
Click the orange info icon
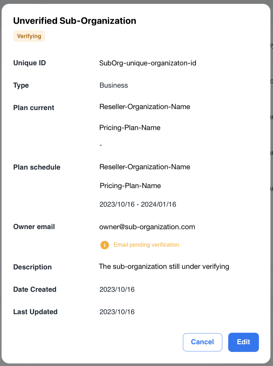pos(104,245)
